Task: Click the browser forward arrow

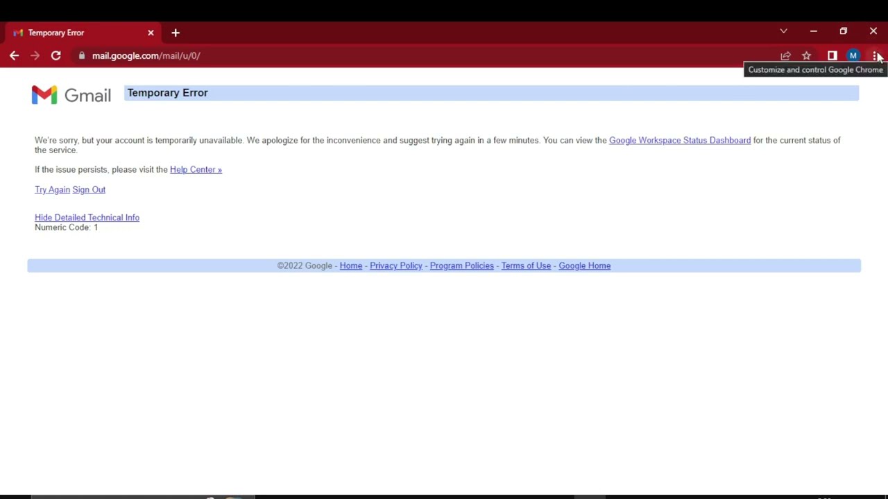Action: coord(35,55)
